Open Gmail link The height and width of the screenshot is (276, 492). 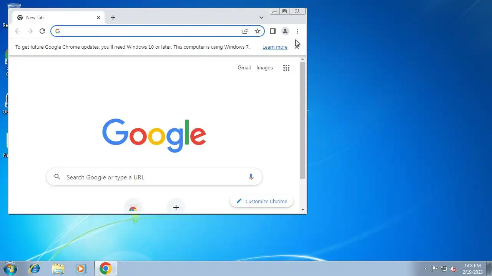[x=244, y=67]
